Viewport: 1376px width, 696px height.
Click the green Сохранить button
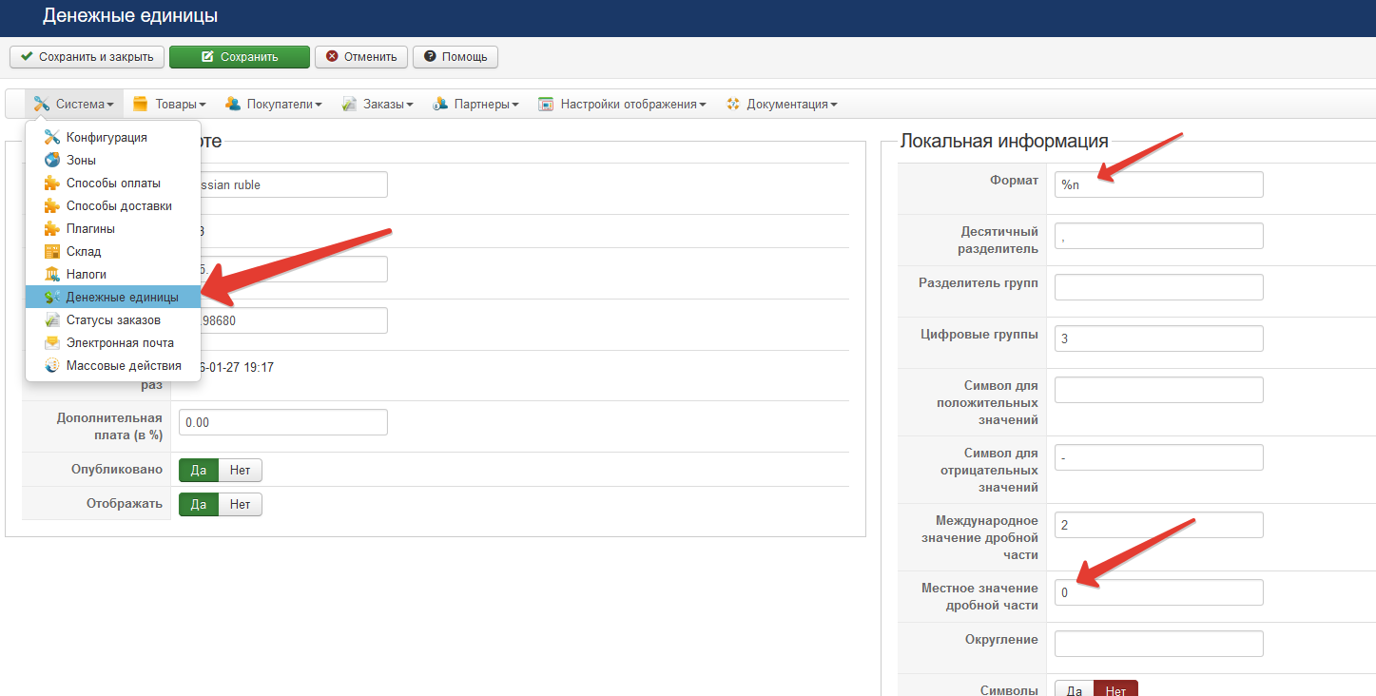coord(240,57)
